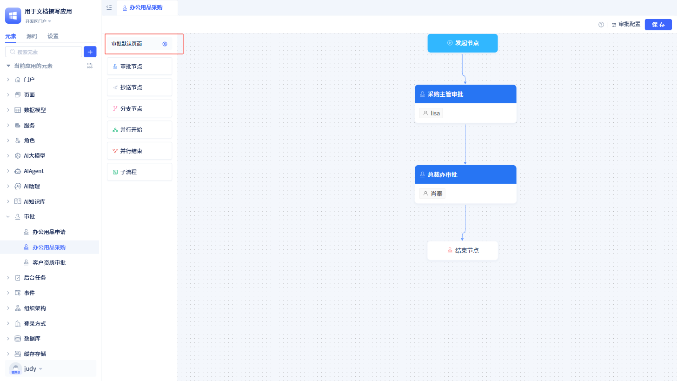This screenshot has height=381, width=677.
Task: Collapse the 审批 tree node
Action: click(x=8, y=217)
